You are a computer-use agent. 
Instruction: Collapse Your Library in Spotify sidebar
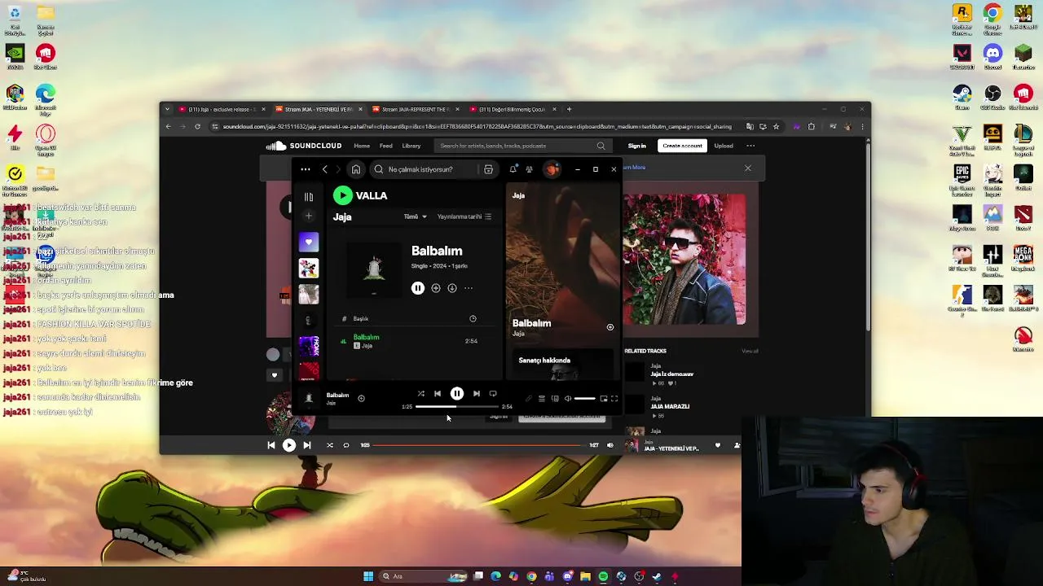click(x=309, y=197)
